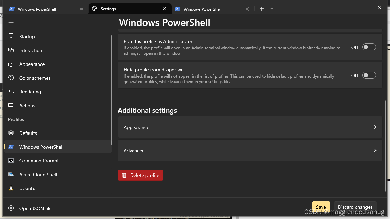Click the Interaction pointer icon
The height and width of the screenshot is (219, 390).
pyautogui.click(x=11, y=50)
